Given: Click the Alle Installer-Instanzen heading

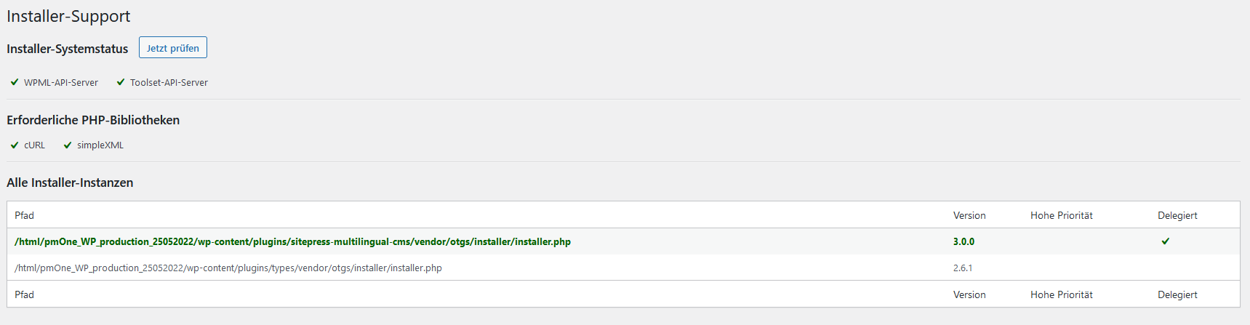Looking at the screenshot, I should [70, 182].
